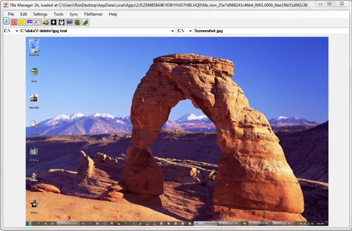Image resolution: width=352 pixels, height=231 pixels.
Task: Open the right pane C:\ drive dropdown
Action: [190, 31]
